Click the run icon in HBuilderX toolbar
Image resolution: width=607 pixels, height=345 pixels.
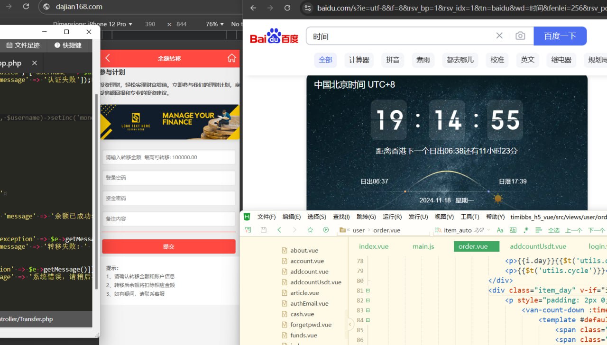click(326, 230)
